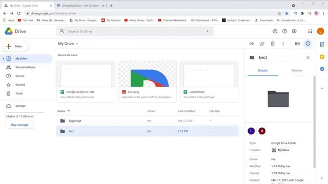Viewport: 328px width, 184px height.
Task: Open the My Account bookmark
Action: (x=111, y=20)
